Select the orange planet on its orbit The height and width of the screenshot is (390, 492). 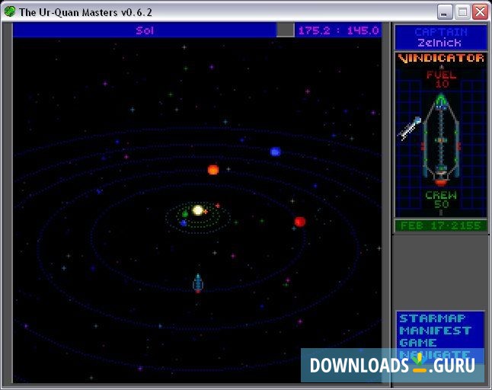213,170
